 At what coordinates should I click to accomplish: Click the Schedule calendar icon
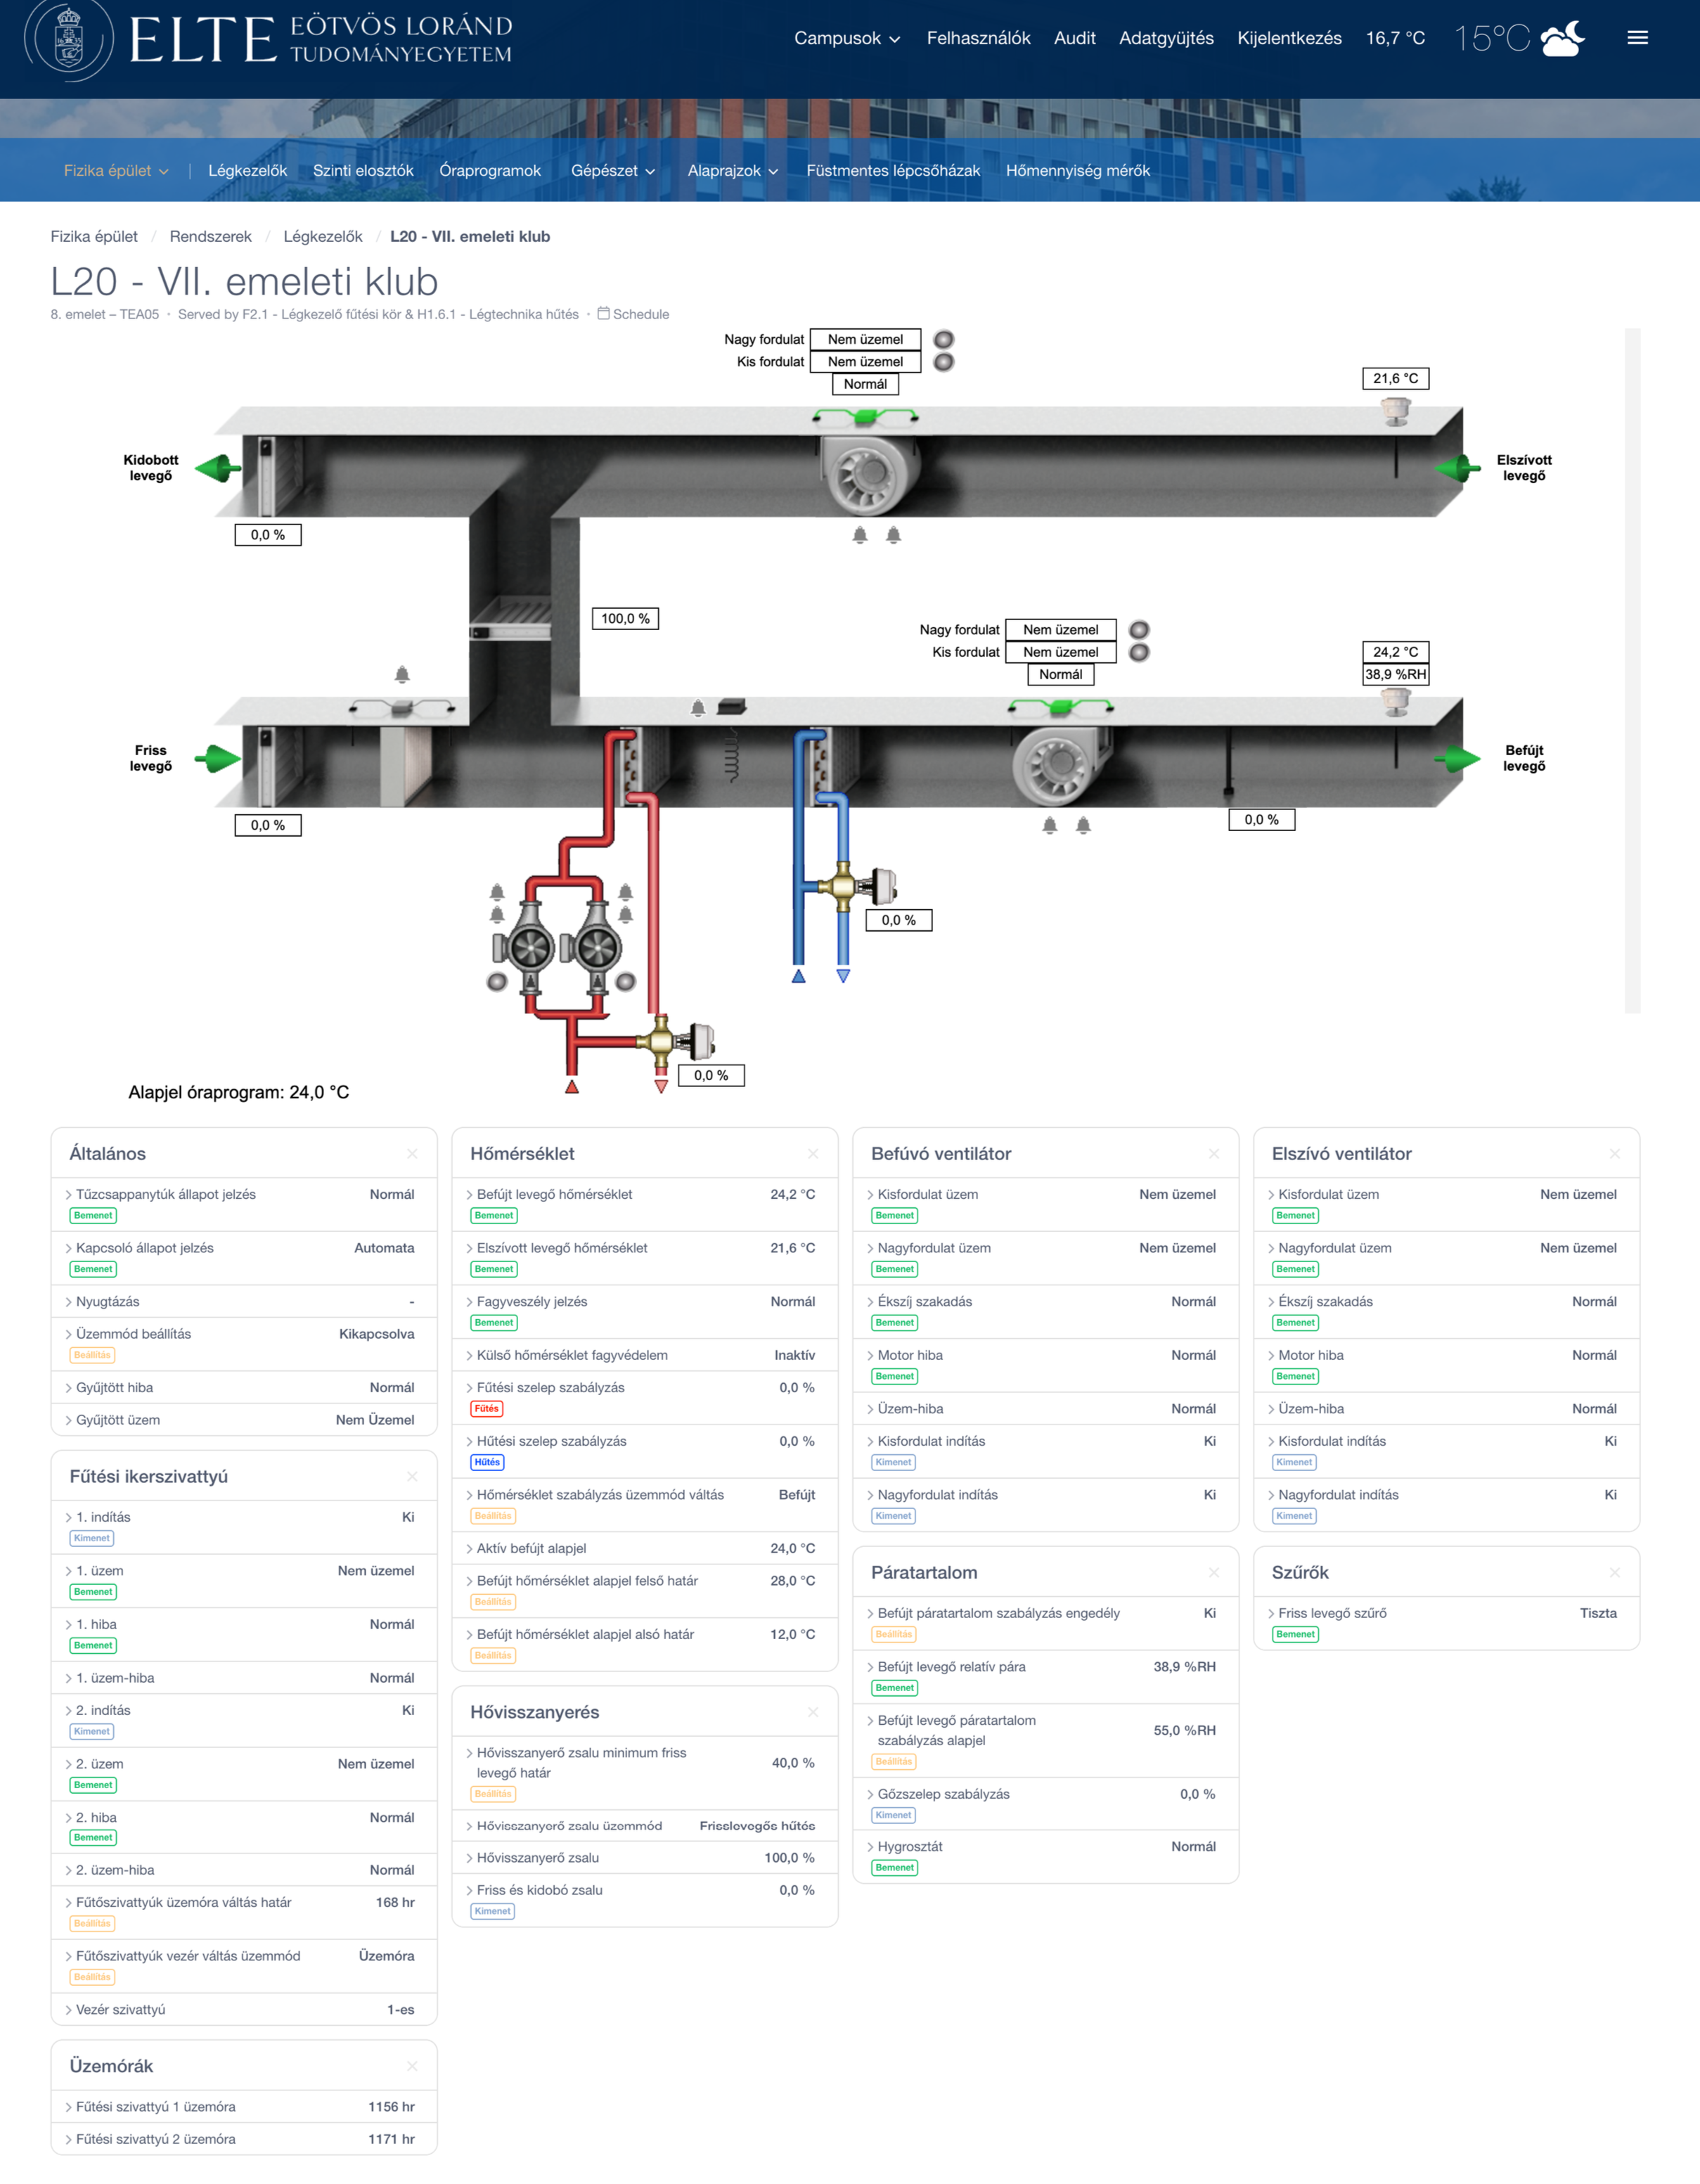603,314
